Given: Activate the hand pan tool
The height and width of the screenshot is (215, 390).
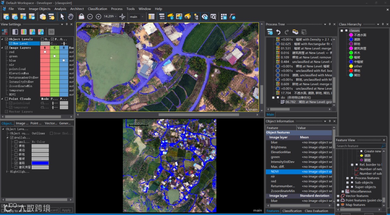Looking at the screenshot, I should click(71, 17).
